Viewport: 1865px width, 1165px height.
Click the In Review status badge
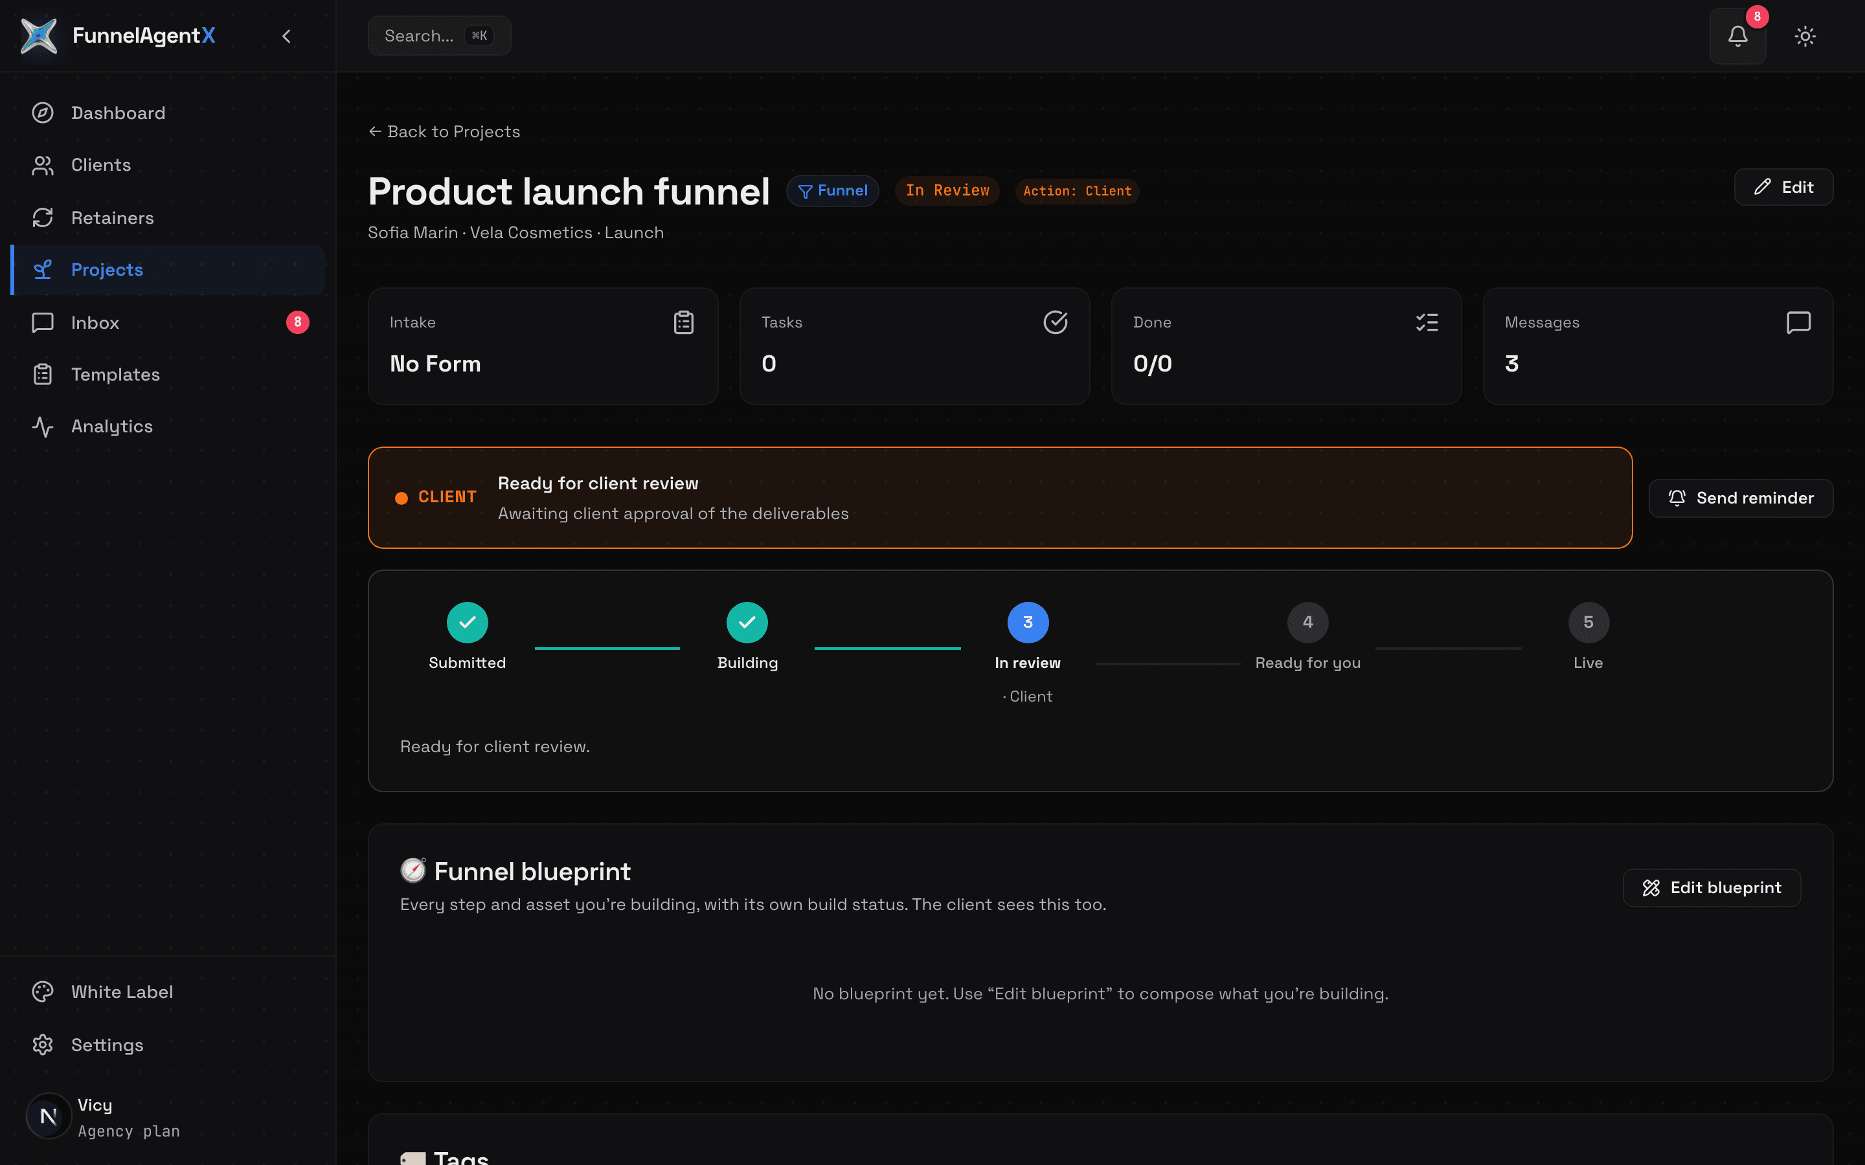point(947,190)
